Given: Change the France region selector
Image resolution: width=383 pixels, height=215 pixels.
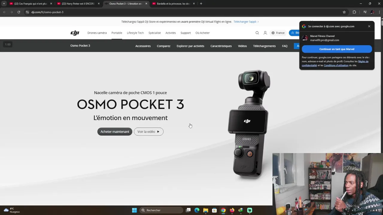Looking at the screenshot, I should click(x=278, y=33).
